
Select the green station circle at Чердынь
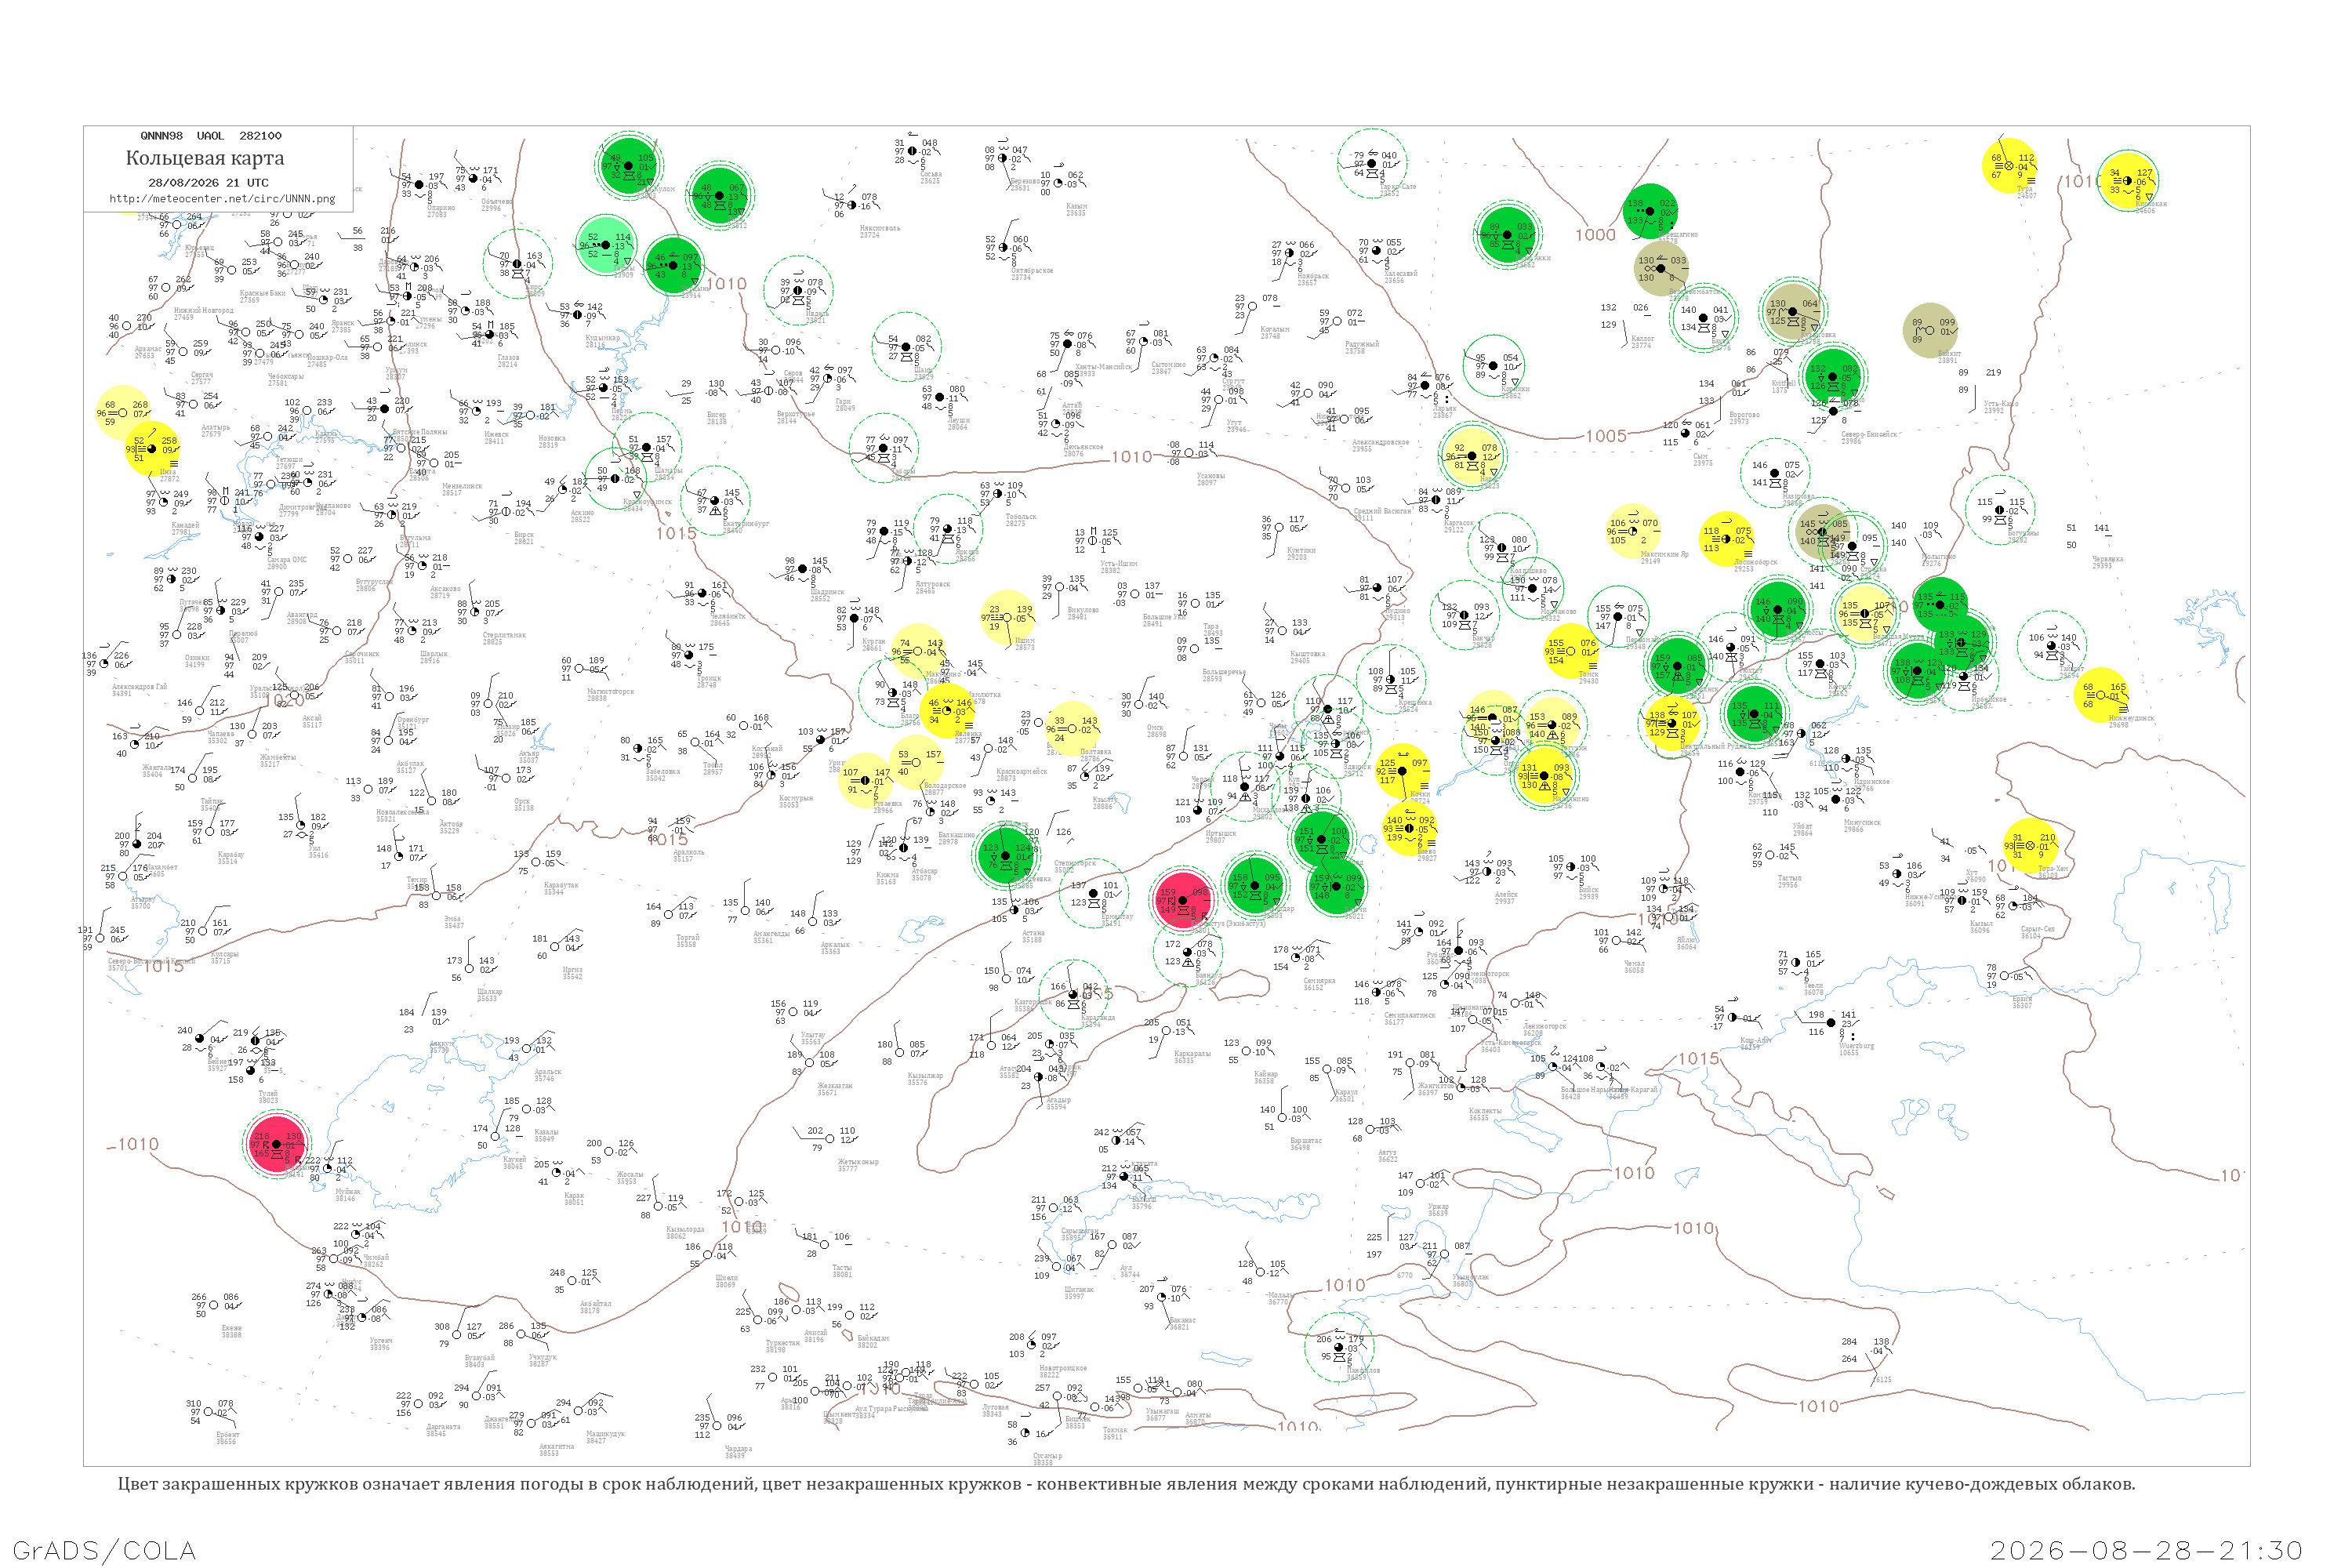(x=674, y=266)
